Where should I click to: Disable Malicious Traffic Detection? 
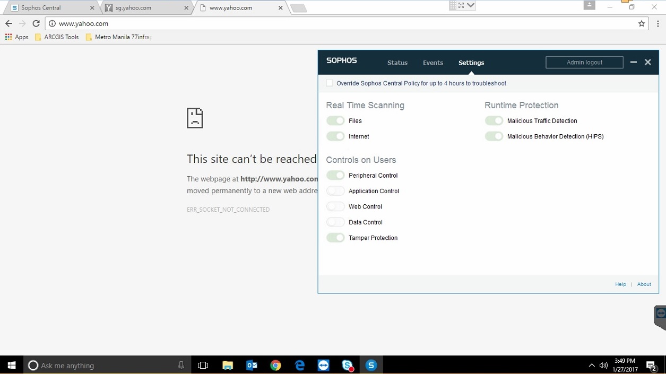(x=494, y=121)
